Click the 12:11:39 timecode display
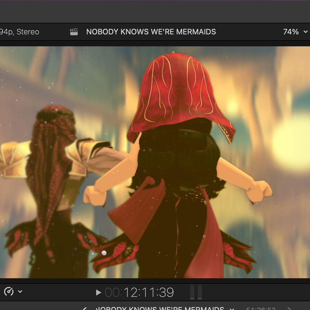Viewport: 310px width, 310px height. point(149,293)
